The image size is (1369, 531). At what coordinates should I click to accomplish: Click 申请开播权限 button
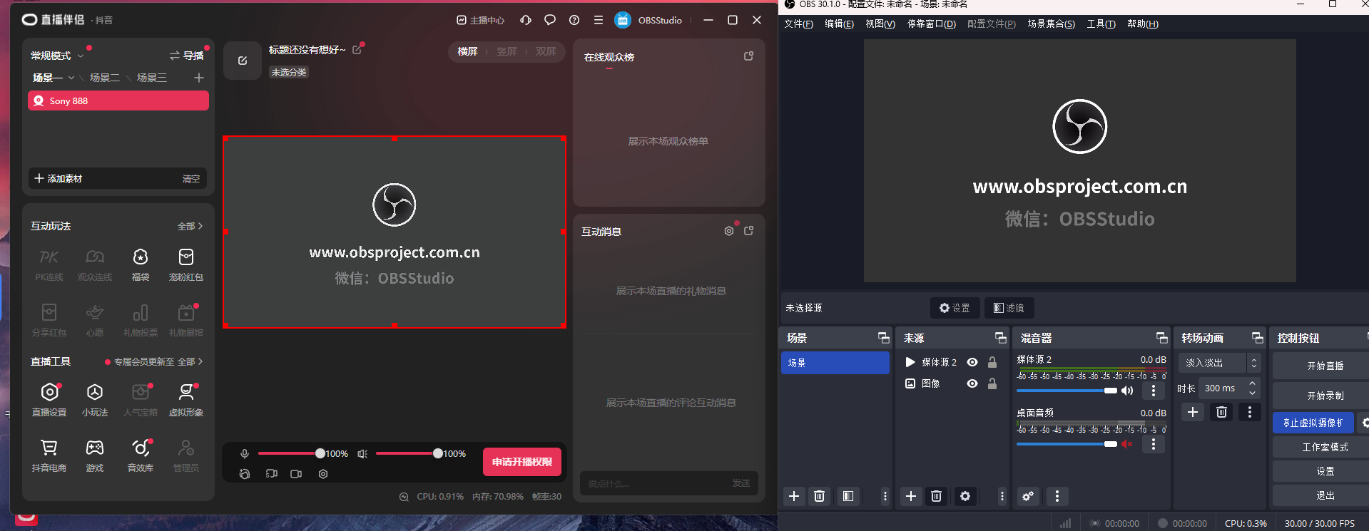pyautogui.click(x=522, y=462)
